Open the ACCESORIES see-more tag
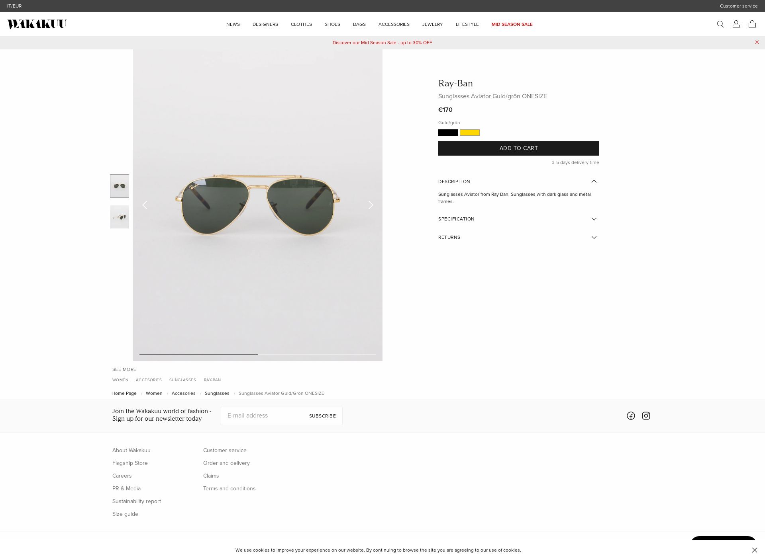This screenshot has height=560, width=765. point(149,380)
